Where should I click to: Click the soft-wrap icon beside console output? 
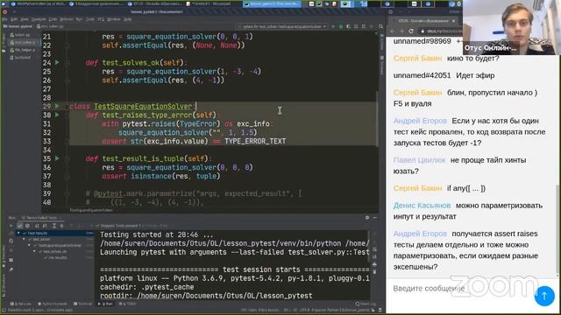tap(374, 249)
